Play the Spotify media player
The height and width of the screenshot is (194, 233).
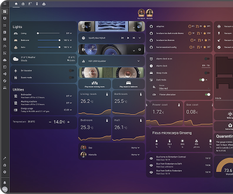pos(128,38)
